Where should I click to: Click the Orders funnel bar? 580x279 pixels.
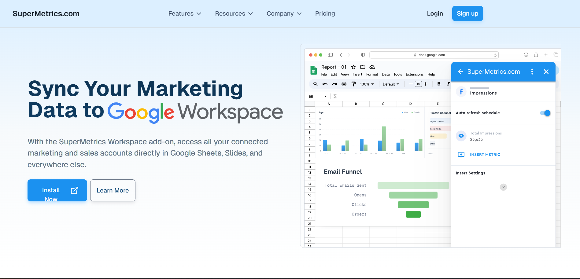413,214
